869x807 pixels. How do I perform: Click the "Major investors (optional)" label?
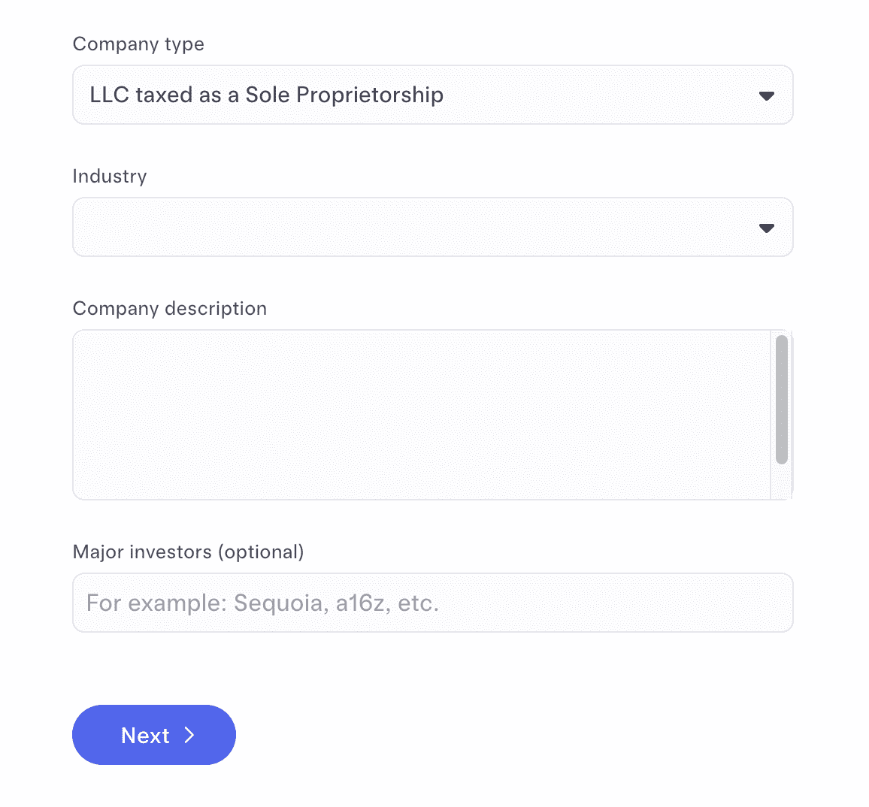(x=188, y=552)
